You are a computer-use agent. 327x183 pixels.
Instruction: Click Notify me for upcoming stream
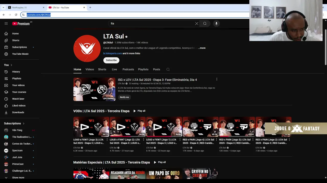(x=124, y=97)
